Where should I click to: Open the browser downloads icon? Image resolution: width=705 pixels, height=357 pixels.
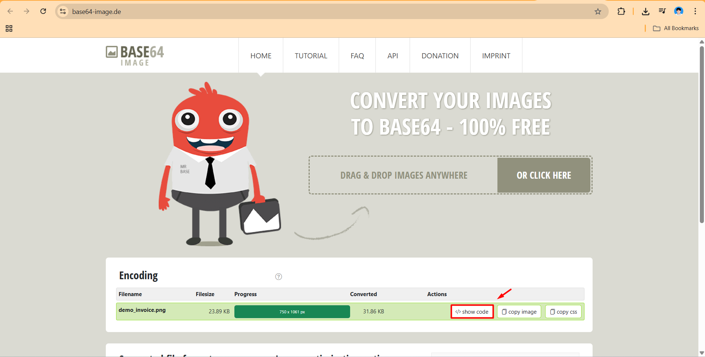point(645,11)
